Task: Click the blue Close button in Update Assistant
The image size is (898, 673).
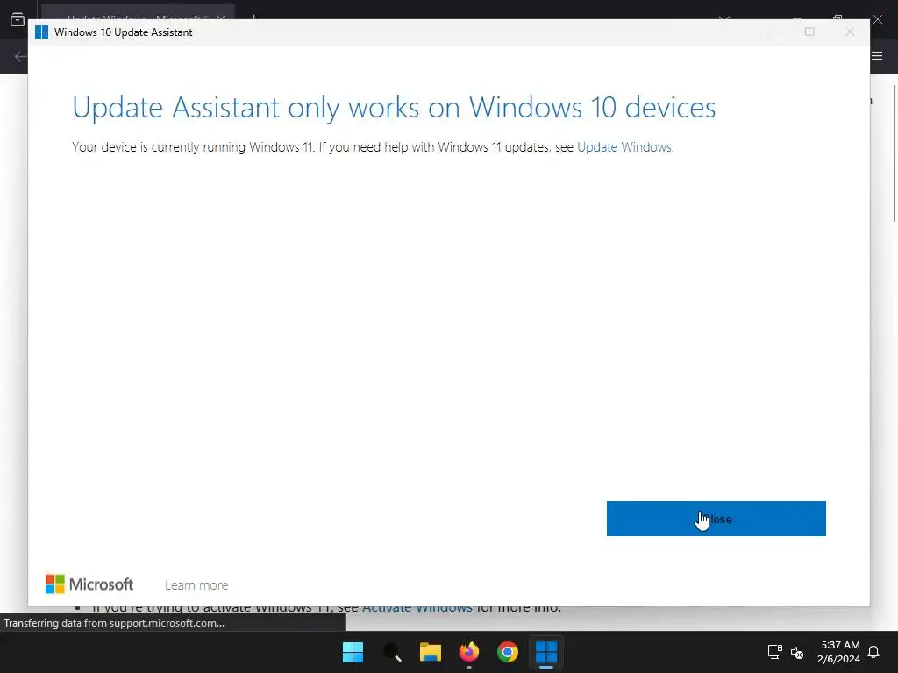Action: 716,519
